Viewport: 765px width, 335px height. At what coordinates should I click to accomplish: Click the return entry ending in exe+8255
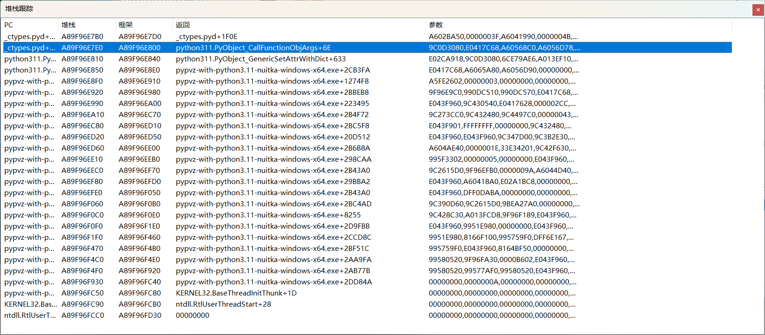[x=268, y=215]
